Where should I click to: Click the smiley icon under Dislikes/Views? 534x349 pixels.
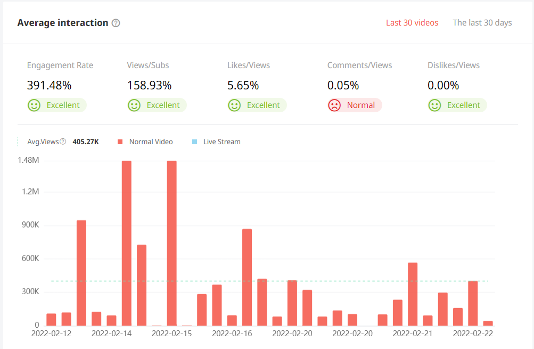pos(434,105)
